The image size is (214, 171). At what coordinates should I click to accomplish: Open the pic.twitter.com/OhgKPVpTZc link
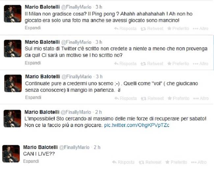pyautogui.click(x=137, y=126)
